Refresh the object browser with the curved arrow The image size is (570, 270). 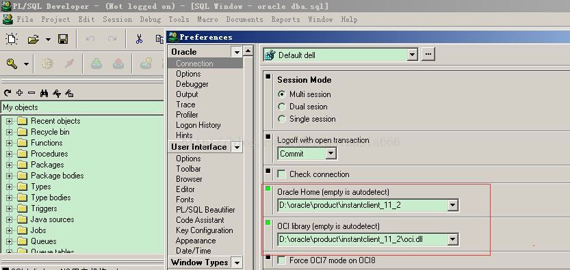(8, 93)
